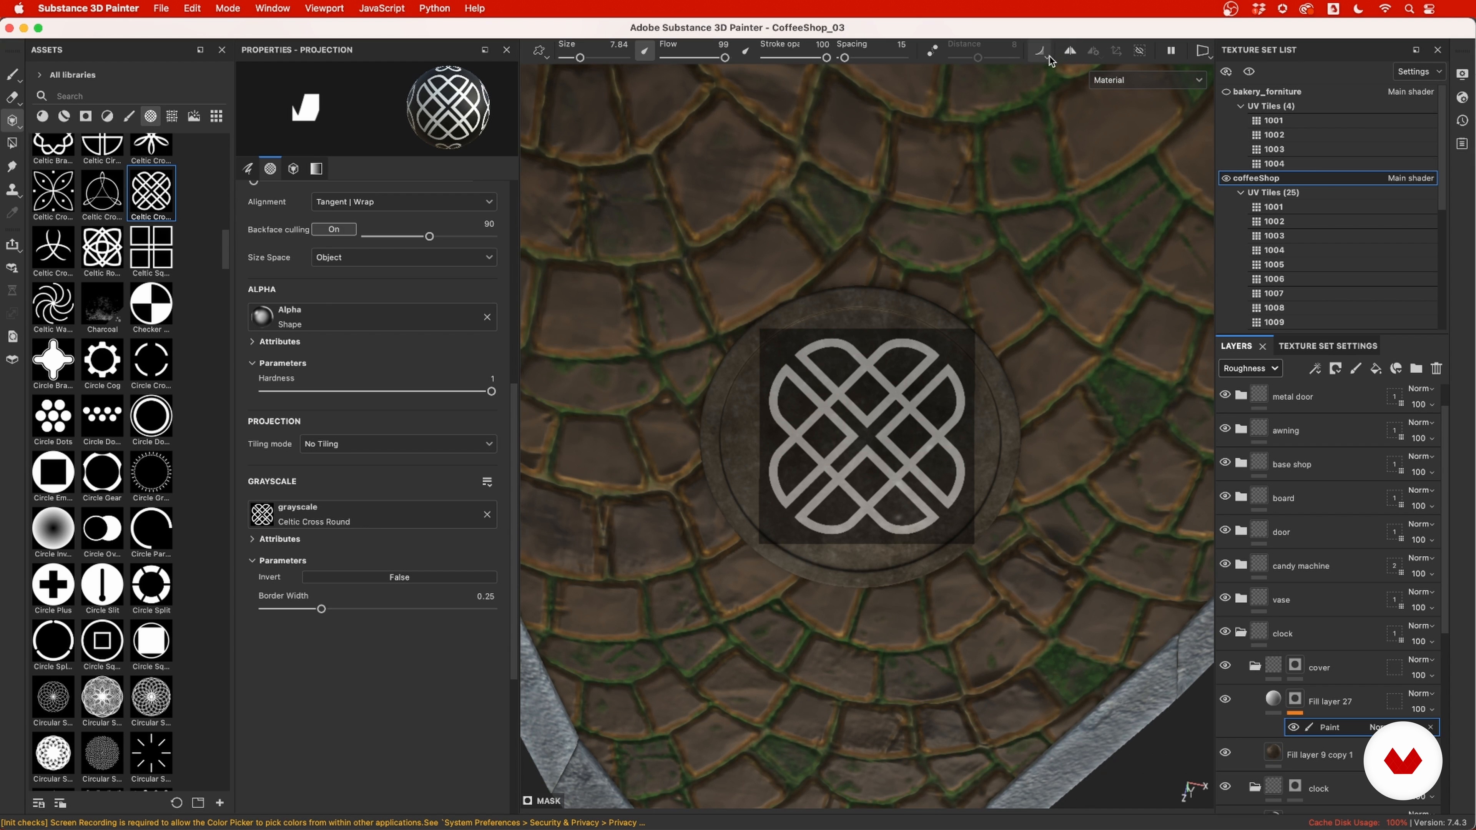1476x830 pixels.
Task: Filter assets by alphas icon
Action: point(150,116)
